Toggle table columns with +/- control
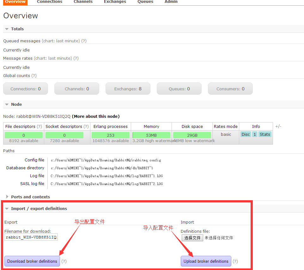The height and width of the screenshot is (270, 304). [x=278, y=127]
